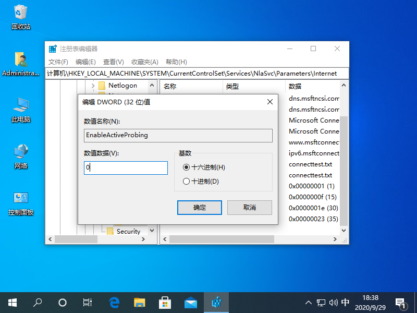Select the Security key in the tree
The image size is (417, 313).
128,231
